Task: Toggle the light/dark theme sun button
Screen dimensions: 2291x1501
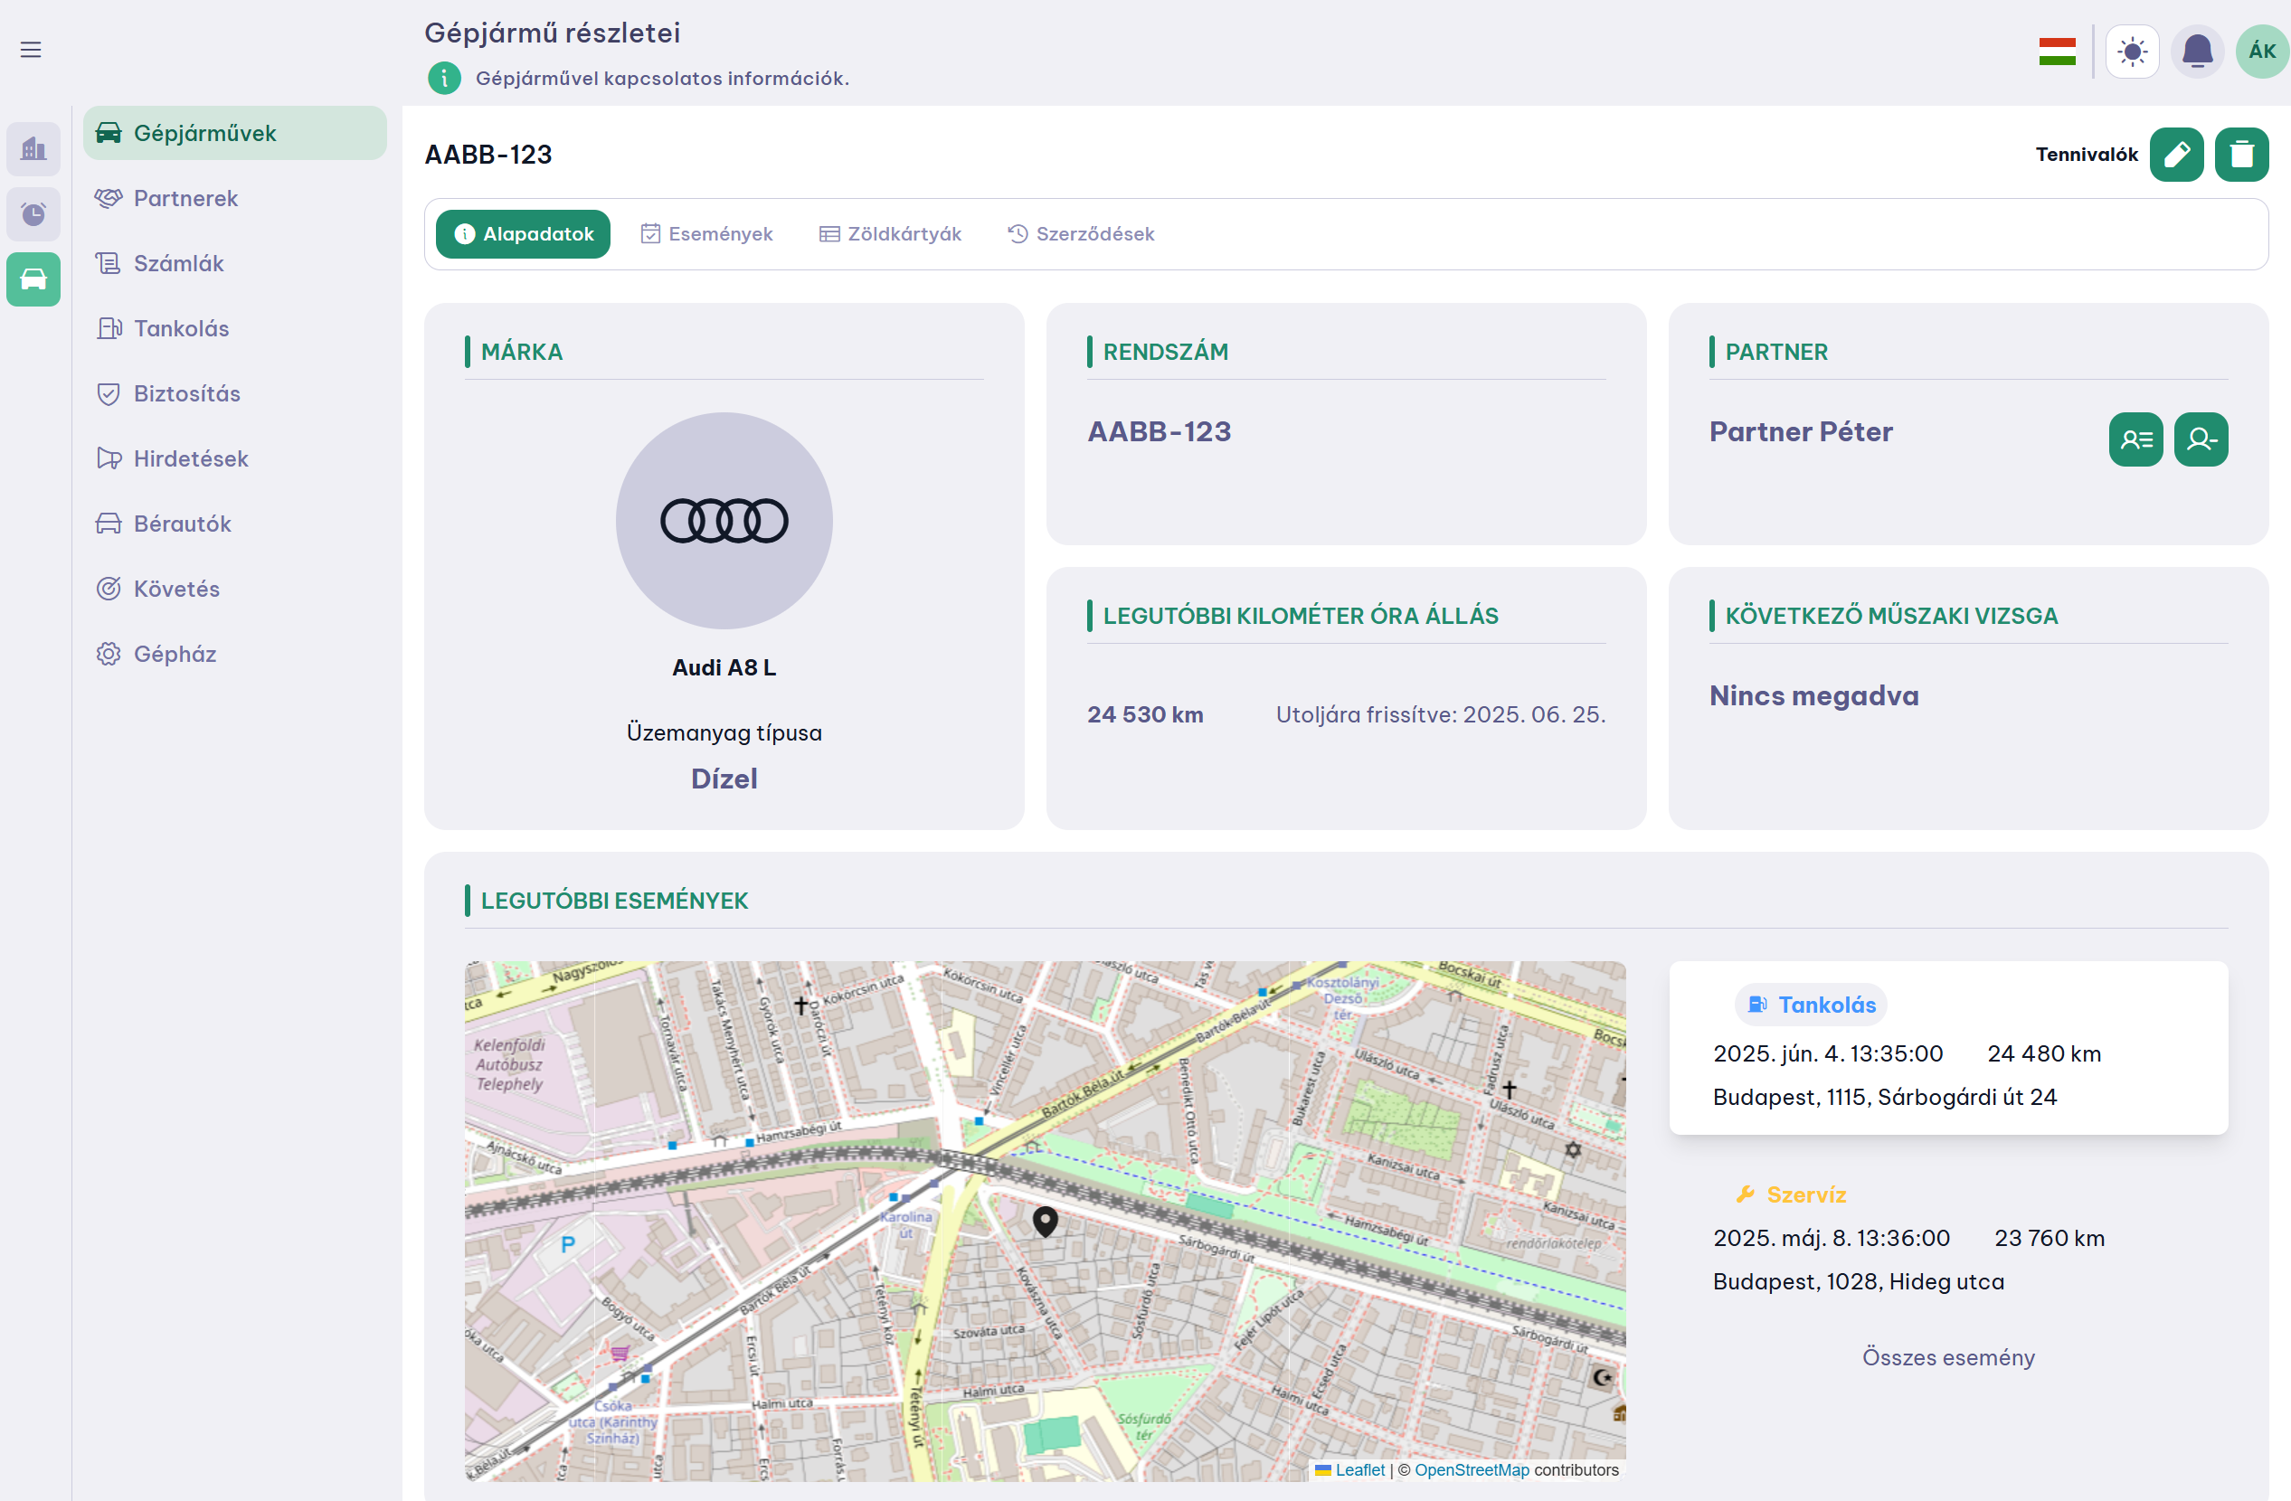Action: (x=2132, y=51)
